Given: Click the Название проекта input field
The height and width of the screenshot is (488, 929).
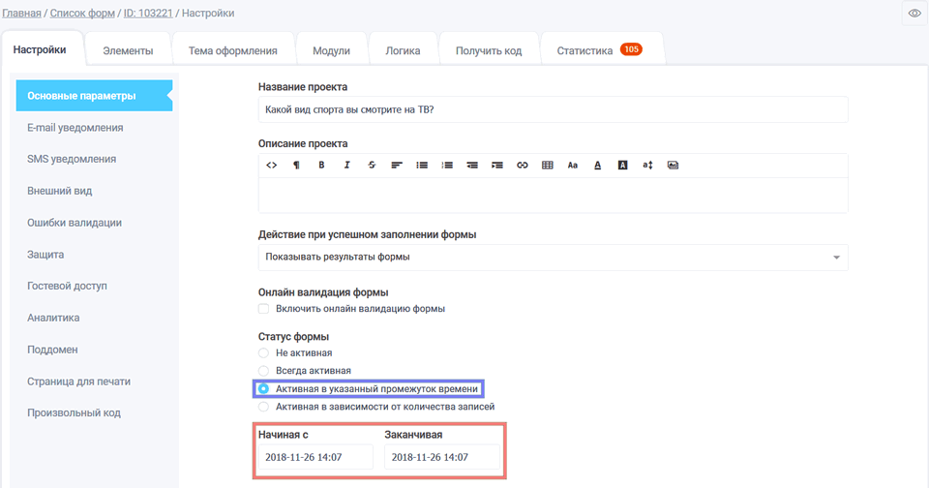Looking at the screenshot, I should [x=553, y=109].
